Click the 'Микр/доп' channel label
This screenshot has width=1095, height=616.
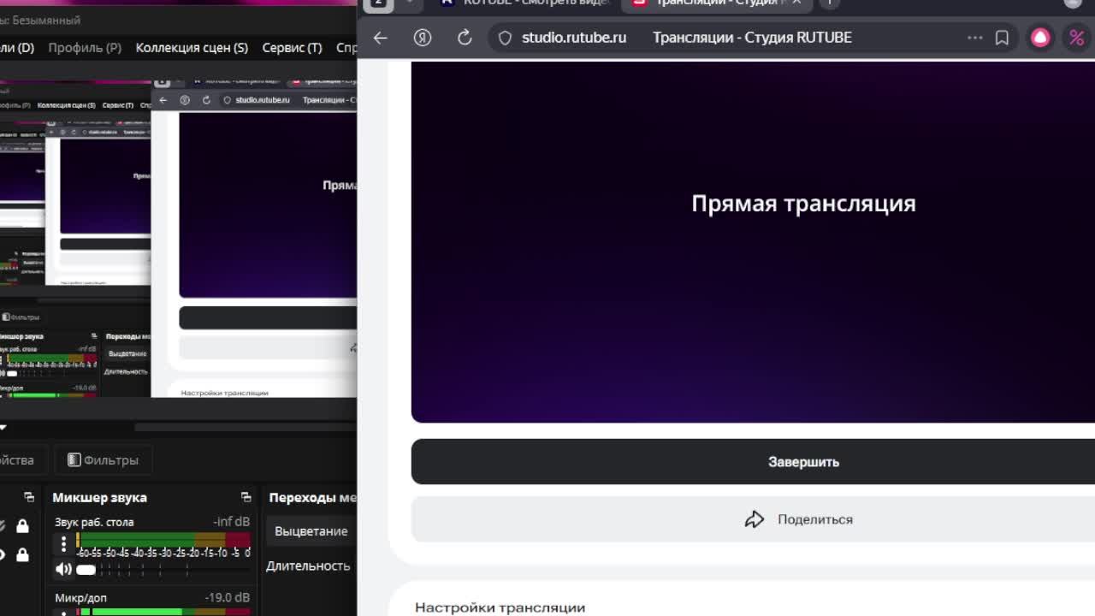[80, 598]
